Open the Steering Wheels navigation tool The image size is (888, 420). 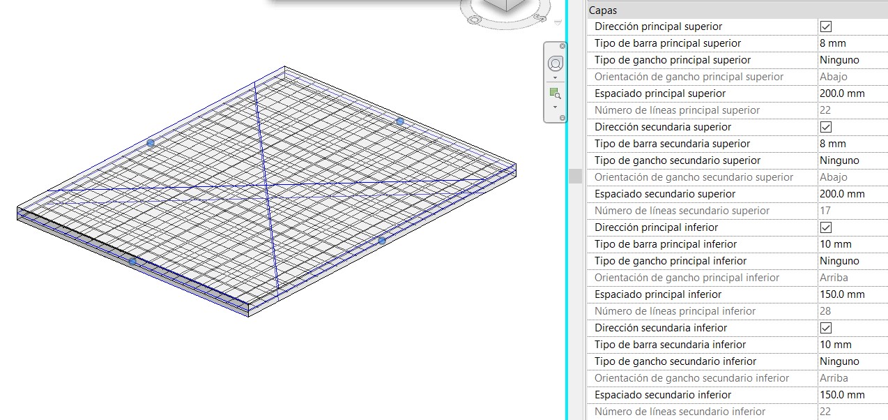pos(556,64)
